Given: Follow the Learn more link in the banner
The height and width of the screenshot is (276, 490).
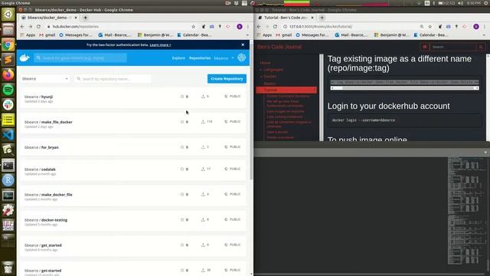Looking at the screenshot, I should click(x=160, y=45).
